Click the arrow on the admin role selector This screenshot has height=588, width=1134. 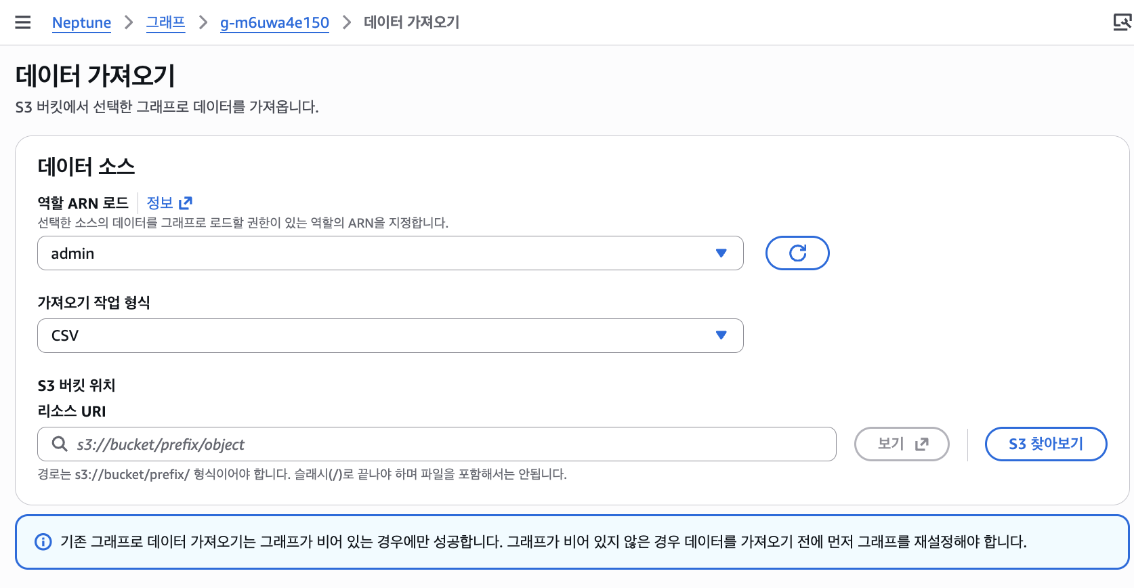click(721, 253)
